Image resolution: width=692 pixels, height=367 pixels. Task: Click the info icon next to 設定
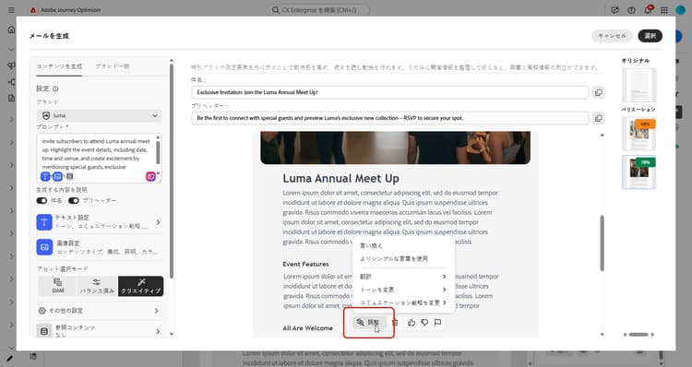coord(55,89)
